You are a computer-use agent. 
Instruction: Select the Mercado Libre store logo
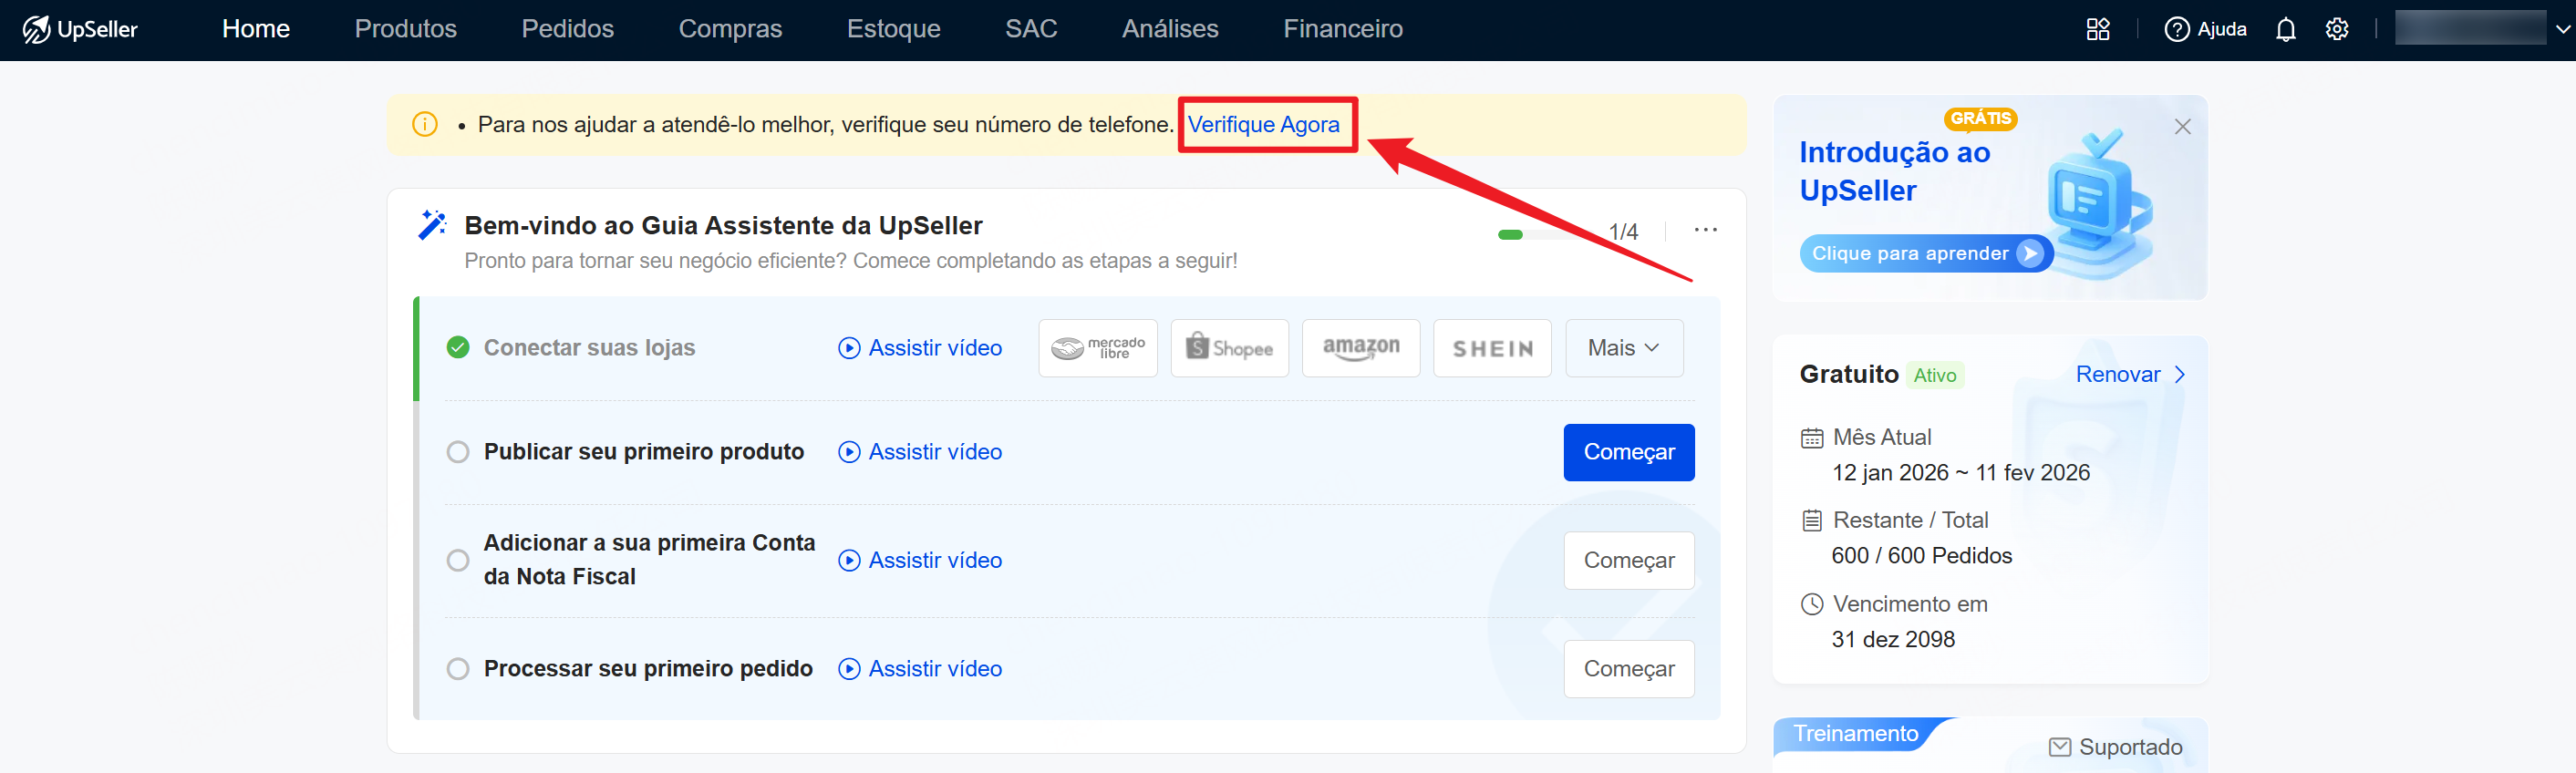click(1097, 348)
